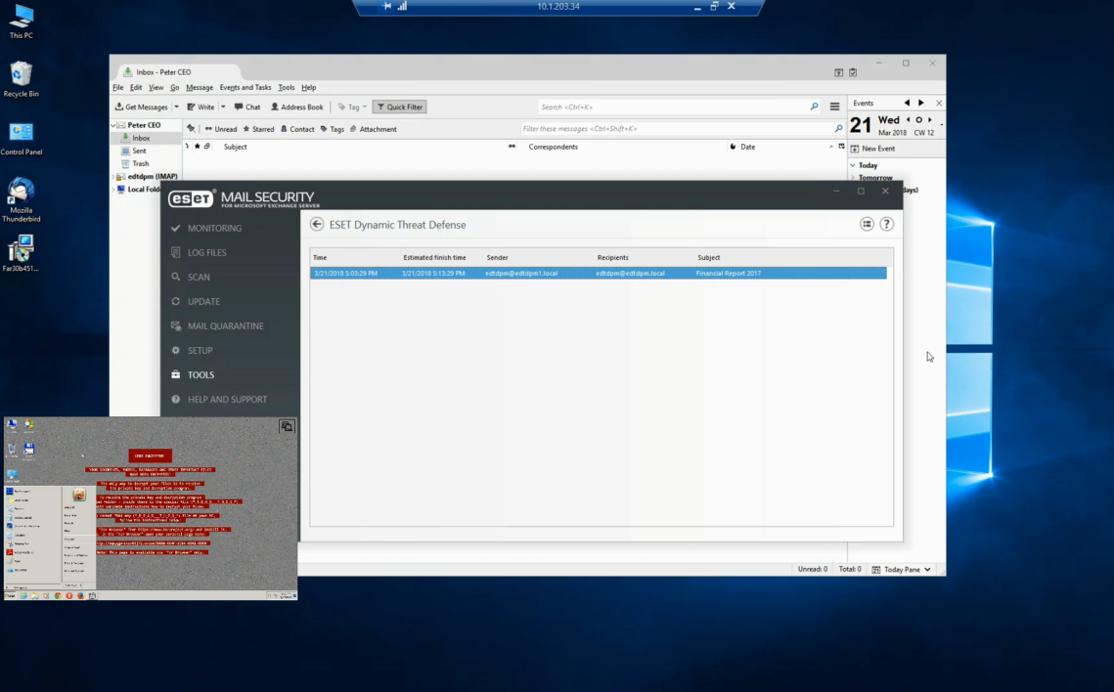The image size is (1114, 692).
Task: Click the Thunderbird Search field
Action: click(x=679, y=108)
